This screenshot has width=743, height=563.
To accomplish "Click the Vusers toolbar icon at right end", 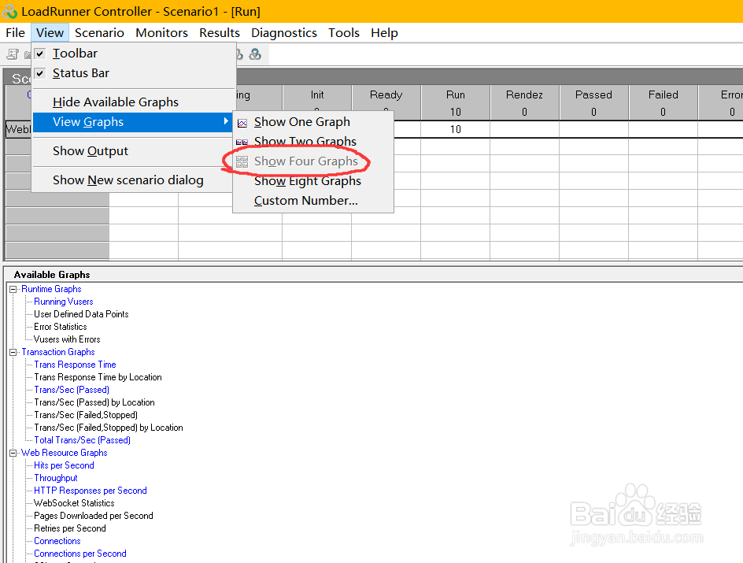I will (x=255, y=54).
